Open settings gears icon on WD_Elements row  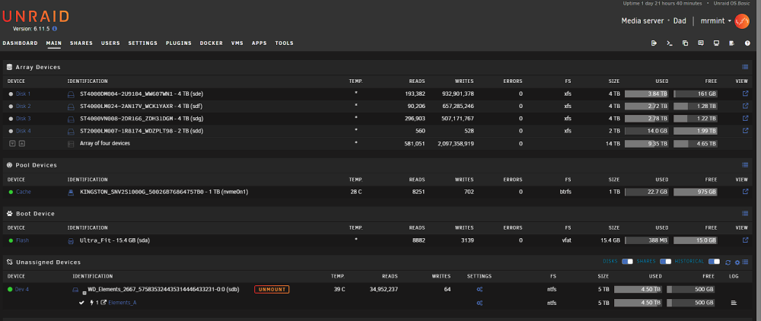pyautogui.click(x=479, y=290)
